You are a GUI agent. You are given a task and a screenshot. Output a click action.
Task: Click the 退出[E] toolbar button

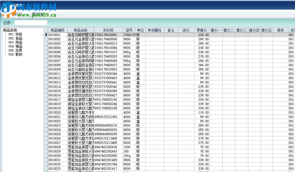coord(38,14)
